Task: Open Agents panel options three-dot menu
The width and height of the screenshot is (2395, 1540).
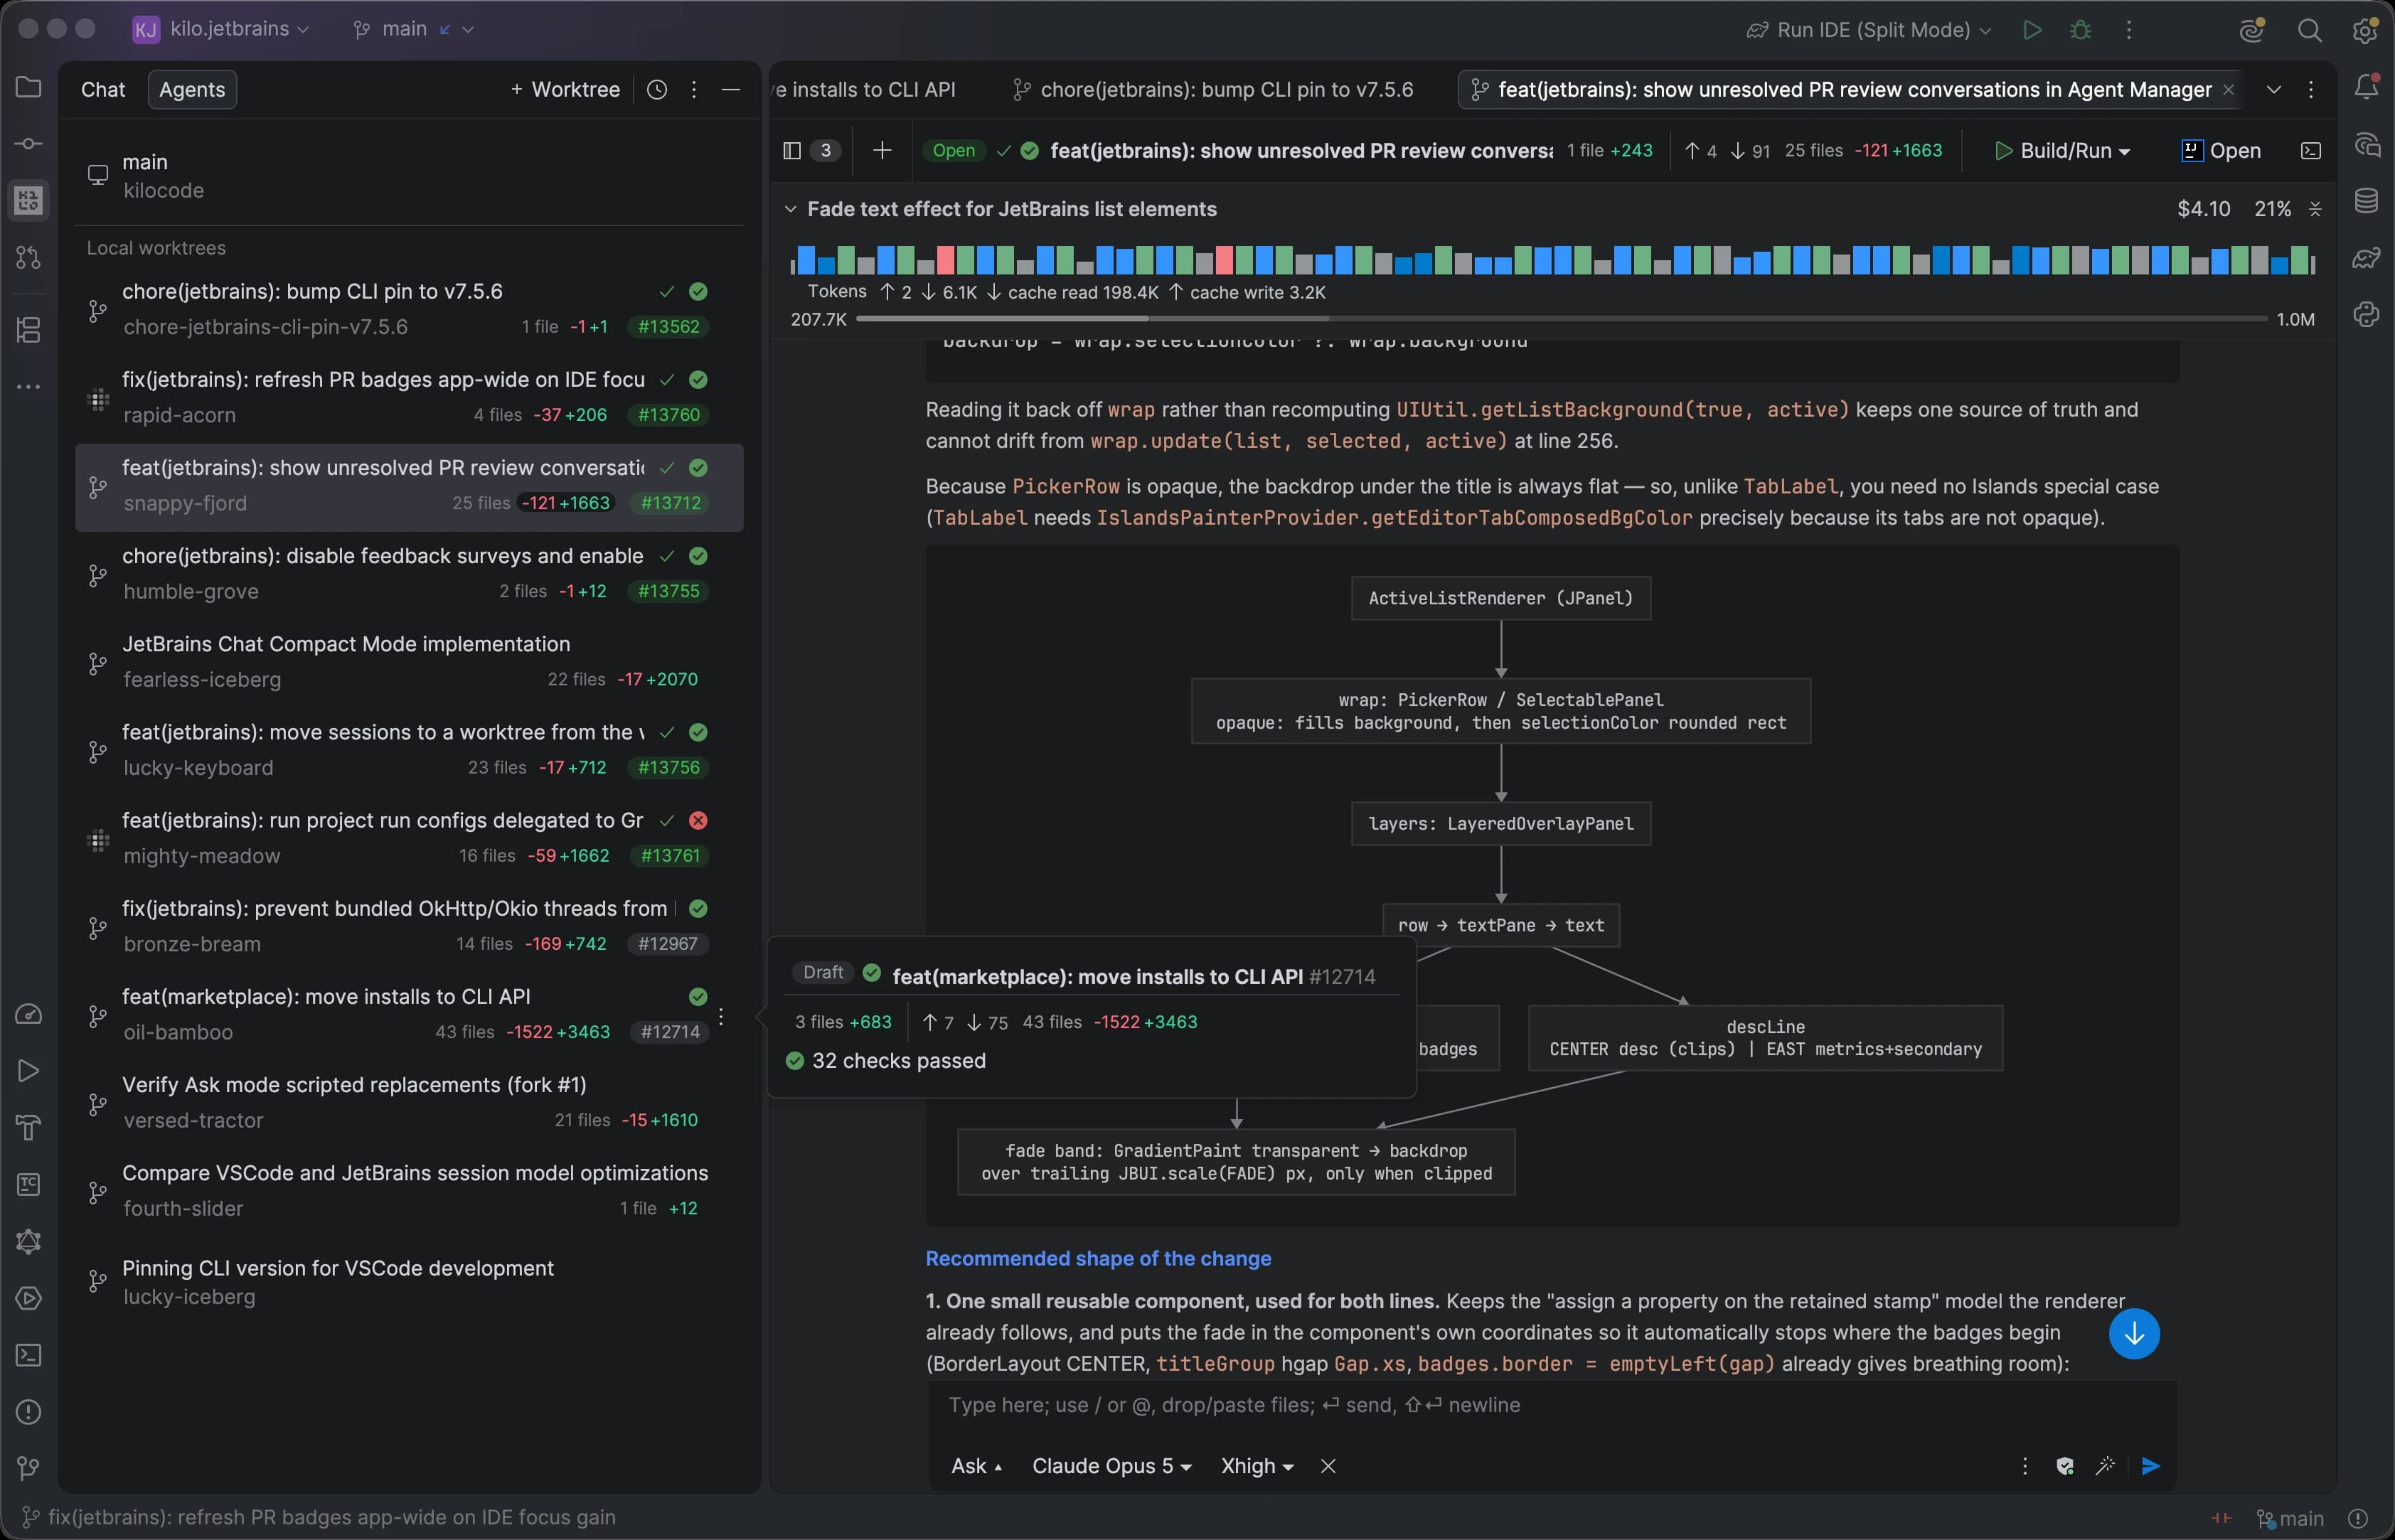Action: click(x=694, y=90)
